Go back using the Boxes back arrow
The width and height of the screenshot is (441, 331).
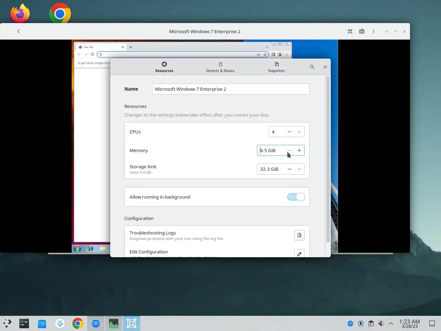click(x=19, y=31)
